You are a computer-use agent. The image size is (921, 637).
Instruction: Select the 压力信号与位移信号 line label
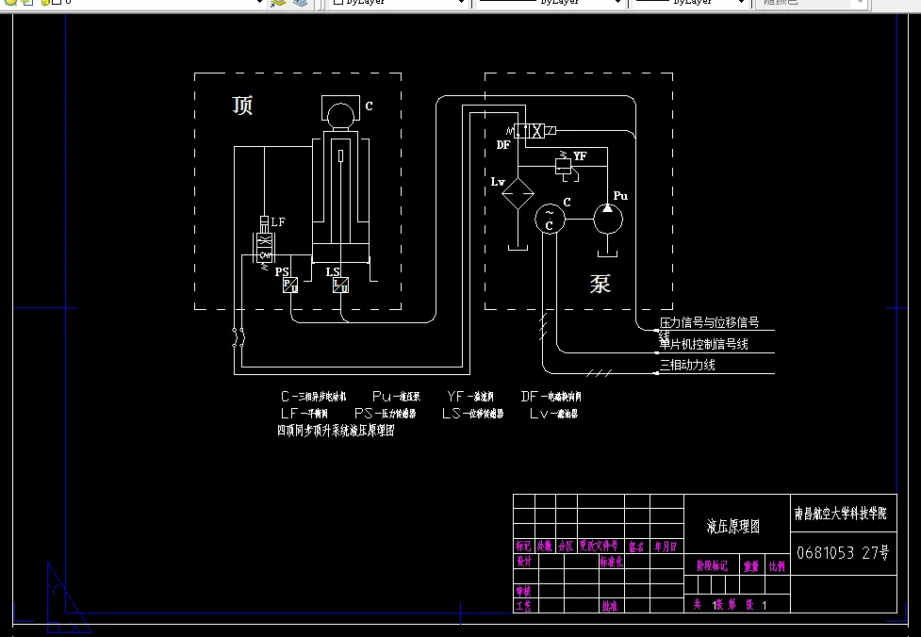(710, 322)
